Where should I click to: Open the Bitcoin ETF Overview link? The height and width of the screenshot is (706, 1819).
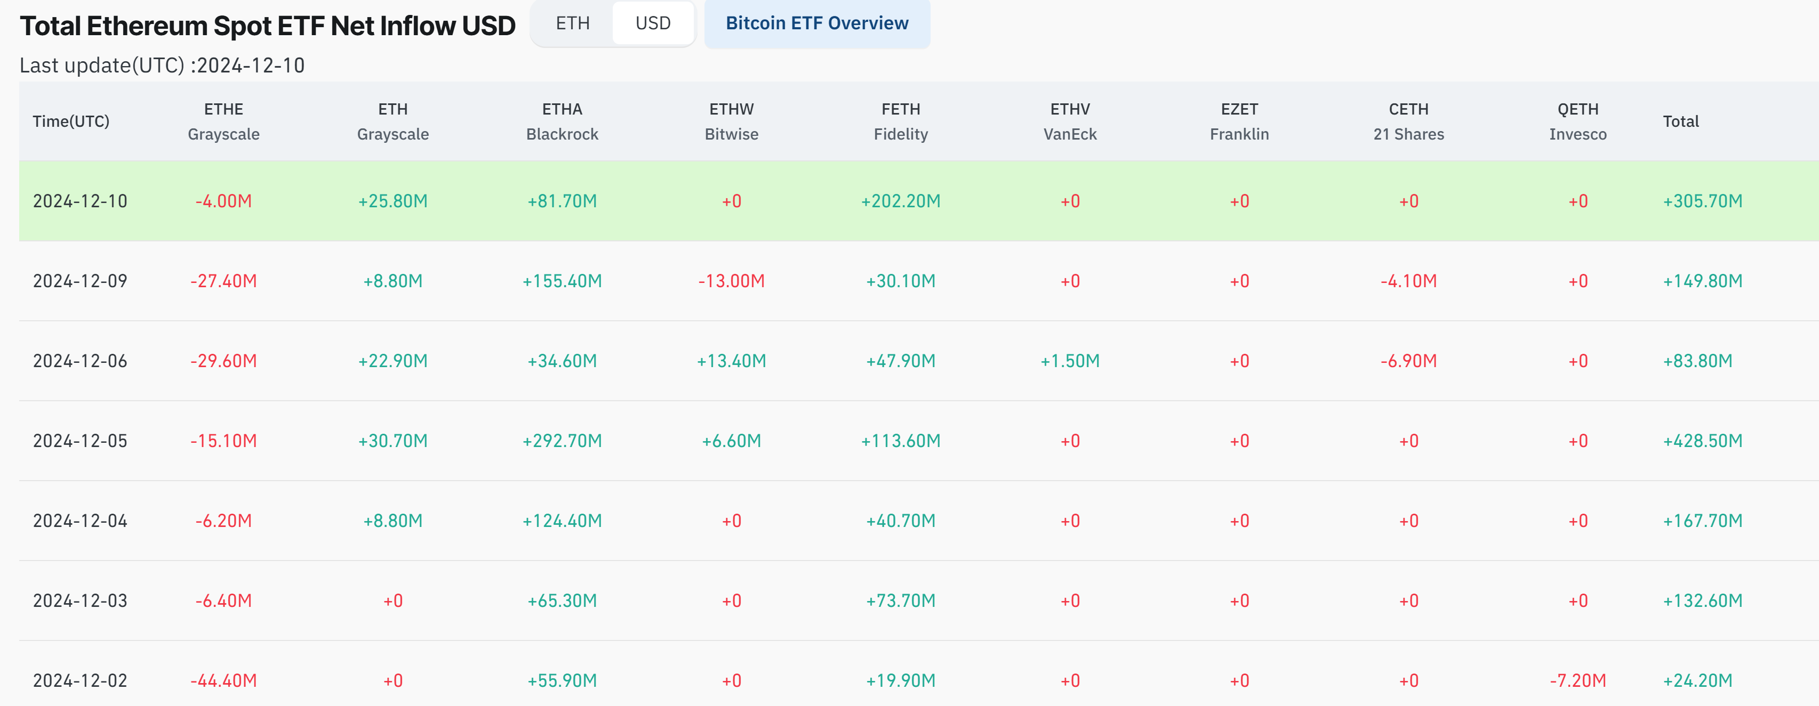tap(816, 23)
